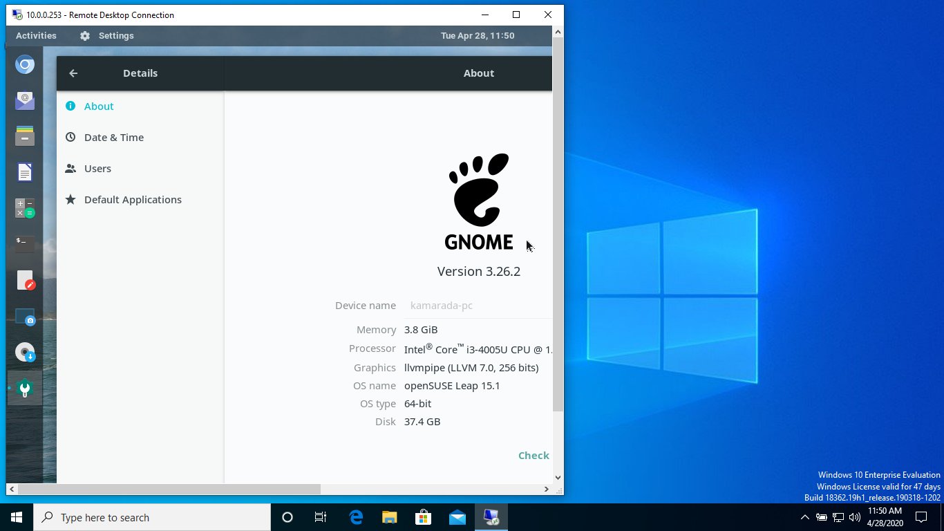Open Microsoft Edge from the Windows taskbar
The image size is (944, 531).
(x=355, y=516)
